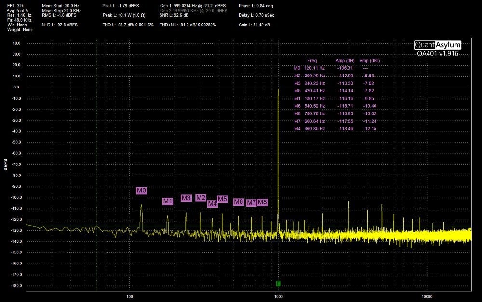Viewport: 482px width, 302px height.
Task: Click the green generator marker at 1000 Hz
Action: 278,283
